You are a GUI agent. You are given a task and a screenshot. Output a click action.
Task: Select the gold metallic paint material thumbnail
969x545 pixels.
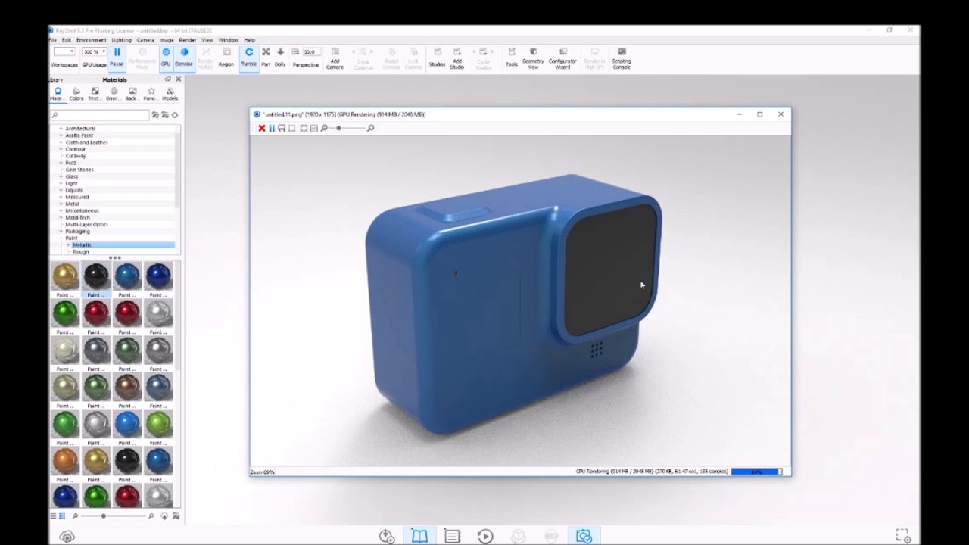(x=65, y=277)
